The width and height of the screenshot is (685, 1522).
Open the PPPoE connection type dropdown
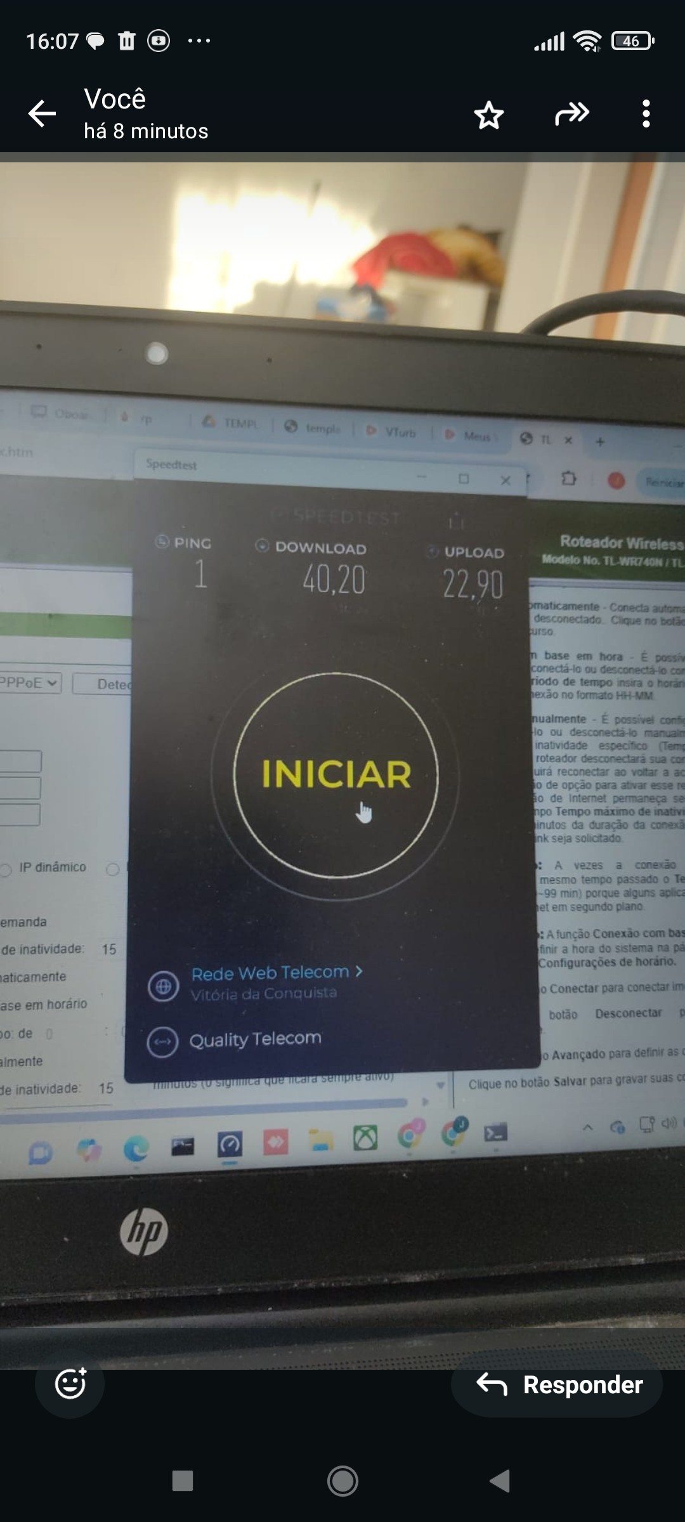point(29,683)
